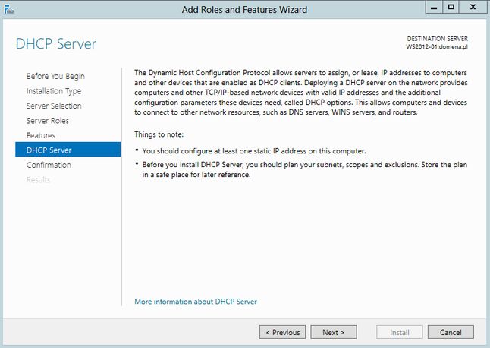Close the wizard with the X button
The image size is (490, 348).
pos(473,8)
